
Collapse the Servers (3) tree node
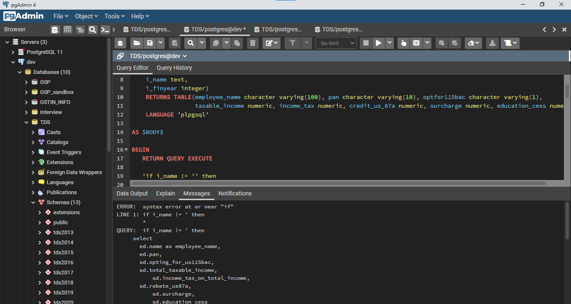pos(7,42)
